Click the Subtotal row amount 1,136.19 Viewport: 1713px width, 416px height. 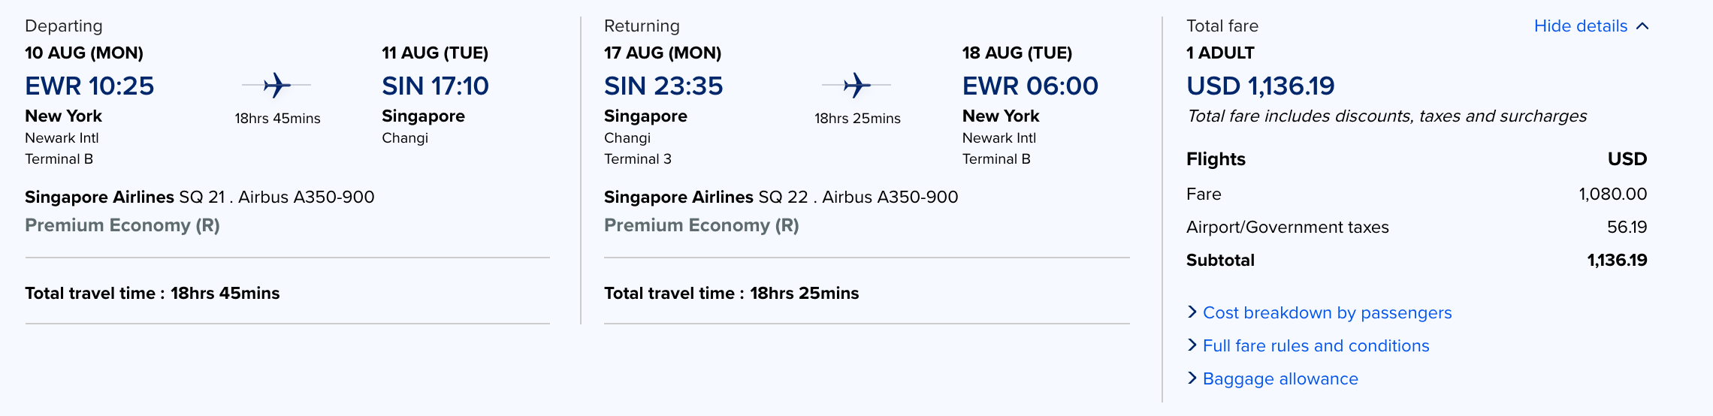pyautogui.click(x=1617, y=261)
